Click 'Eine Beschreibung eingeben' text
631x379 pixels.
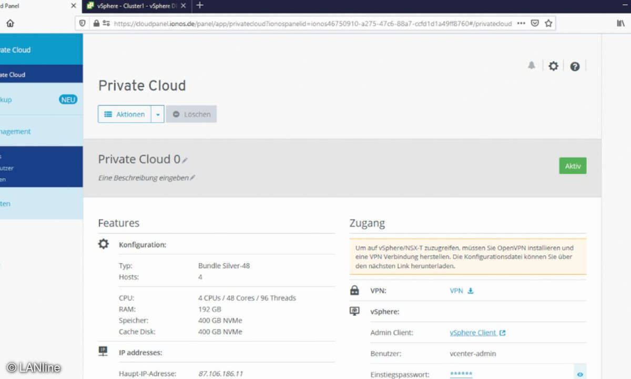point(144,178)
